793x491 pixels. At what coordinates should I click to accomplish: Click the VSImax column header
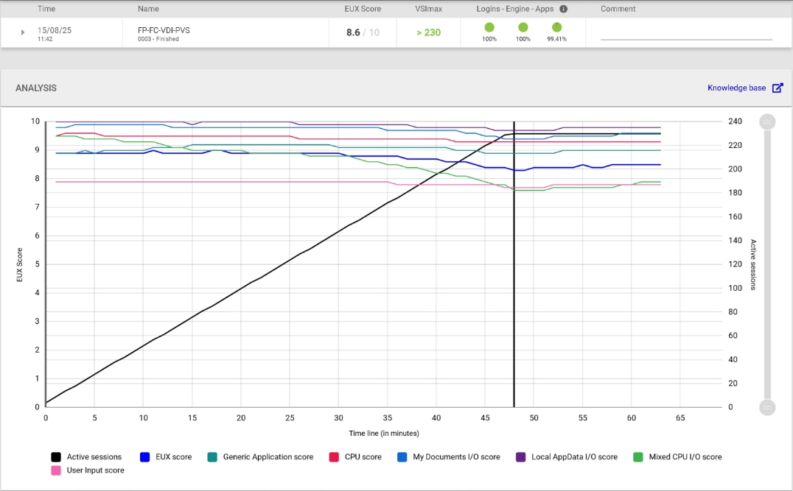[x=428, y=9]
